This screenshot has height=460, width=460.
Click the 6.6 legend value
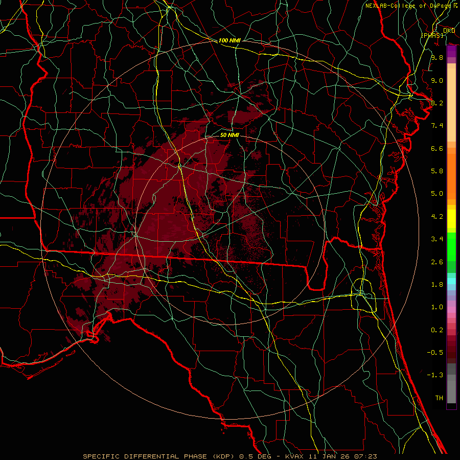coord(437,148)
